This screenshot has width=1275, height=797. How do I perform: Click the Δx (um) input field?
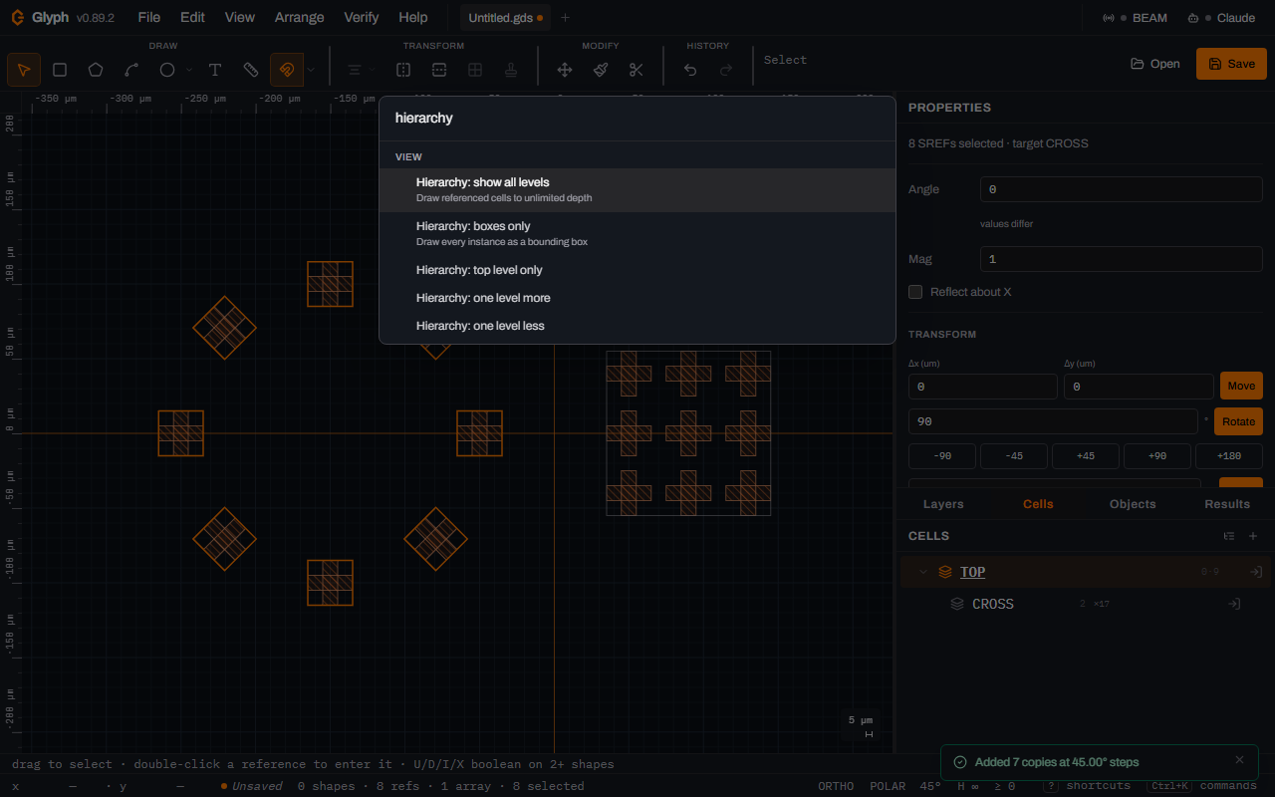point(983,387)
